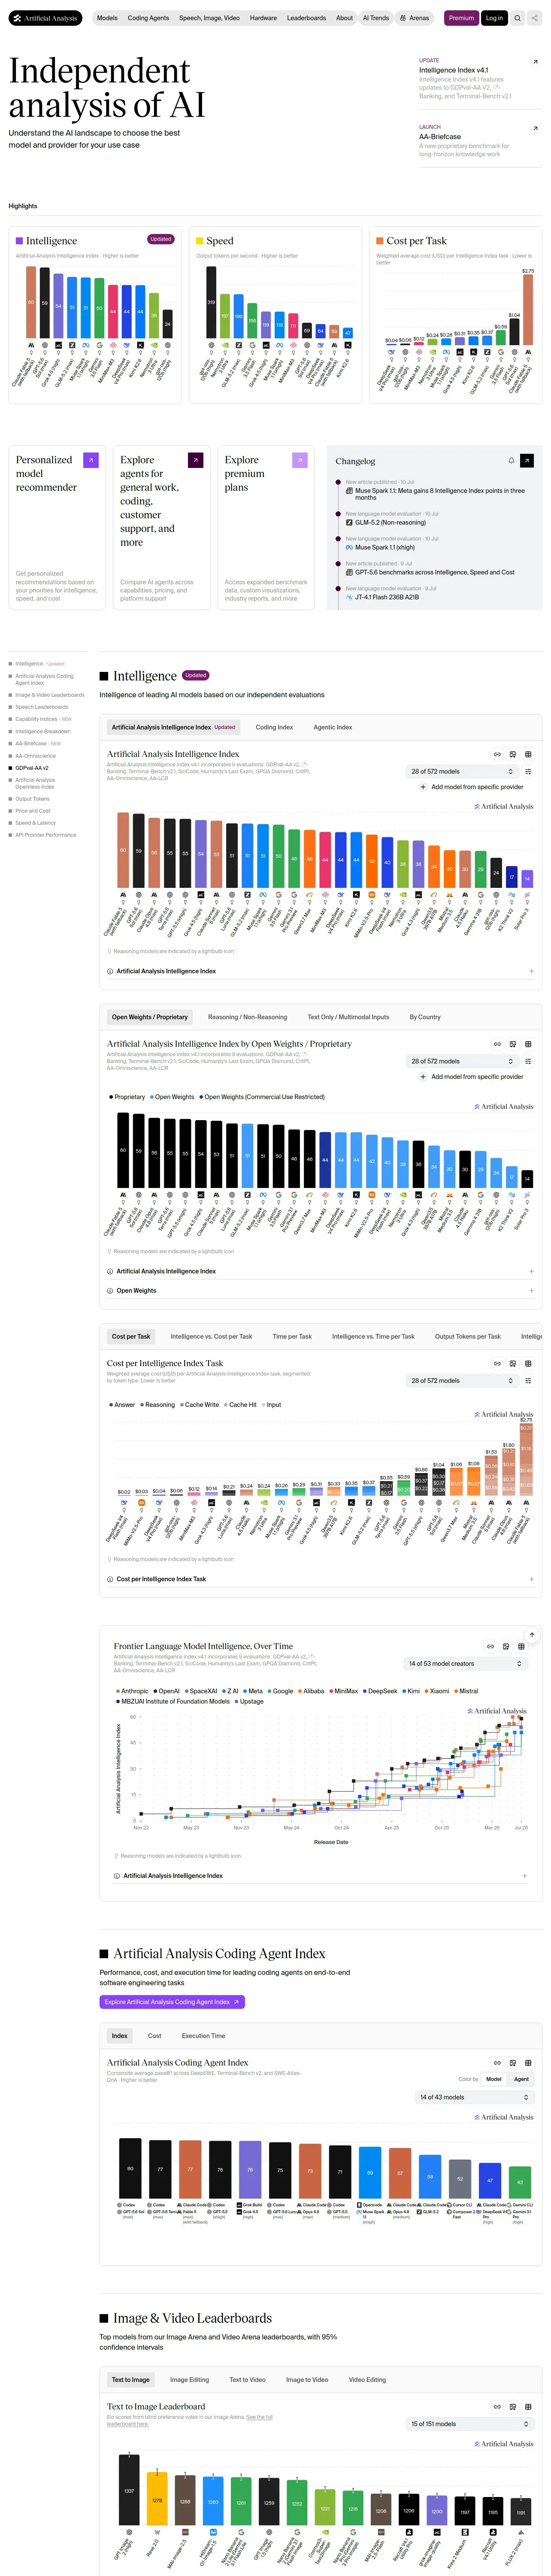Click the Premium button

click(461, 18)
